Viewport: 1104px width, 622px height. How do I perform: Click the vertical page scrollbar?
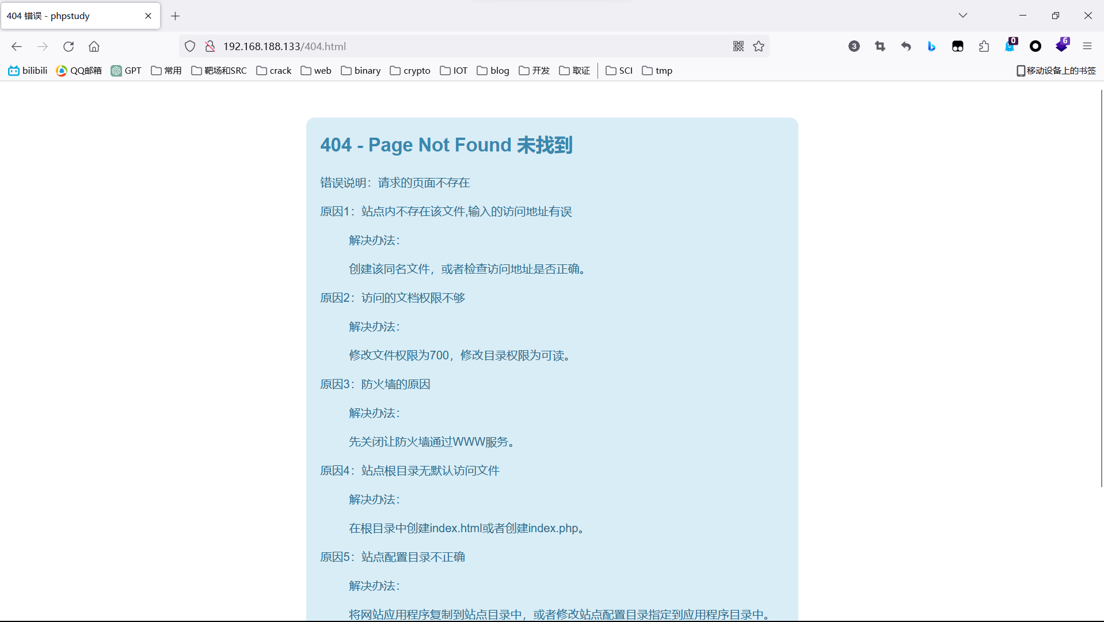click(x=1101, y=288)
